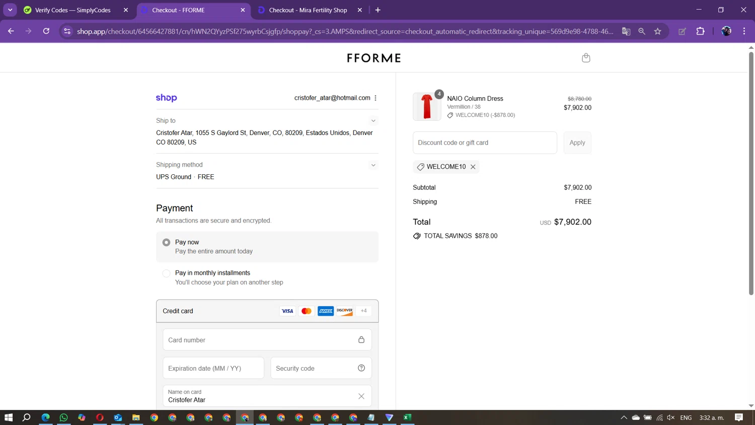Clear the Name on card field

[x=361, y=396]
